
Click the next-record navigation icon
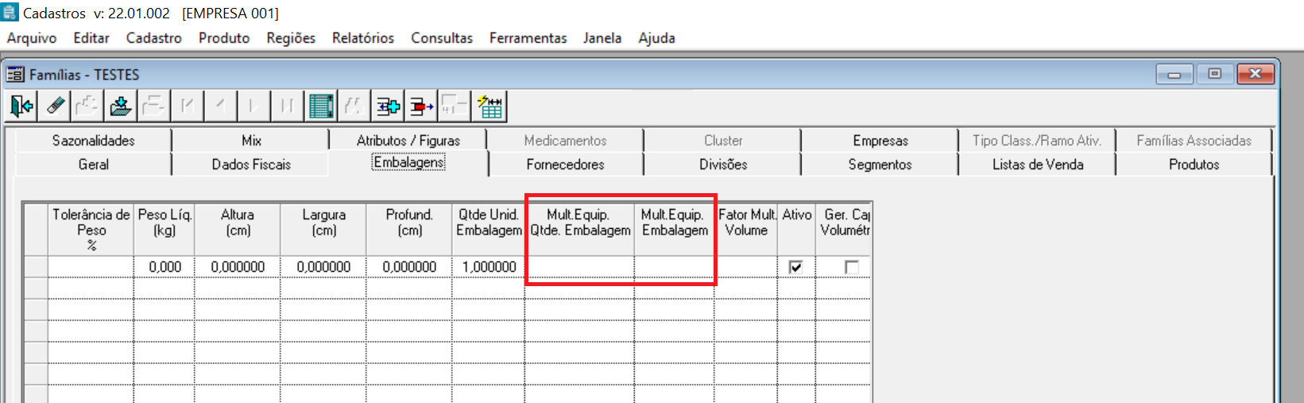click(253, 106)
